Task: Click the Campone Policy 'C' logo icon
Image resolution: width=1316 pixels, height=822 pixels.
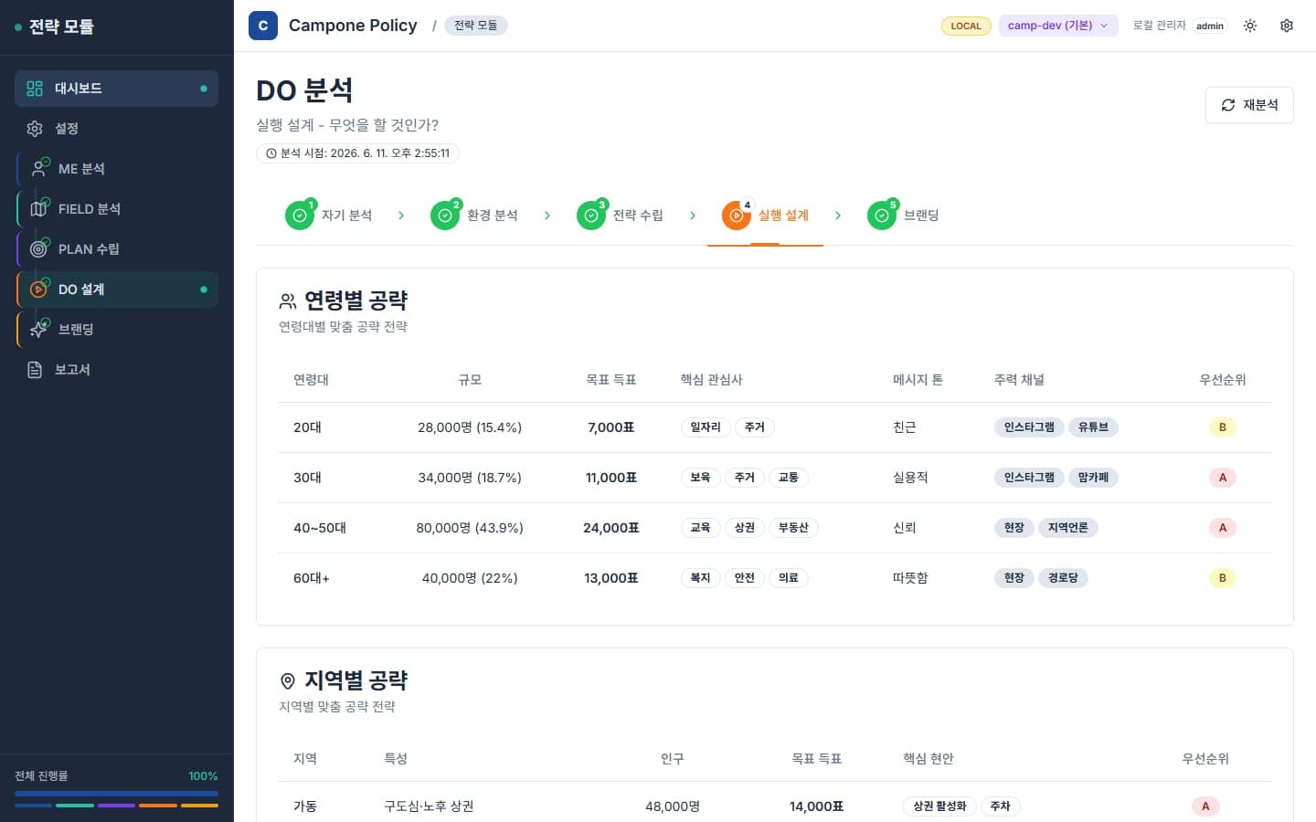Action: 263,26
